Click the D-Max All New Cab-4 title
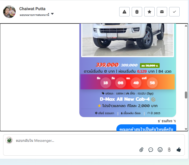Screen dimensions: 189x165 point(125,99)
